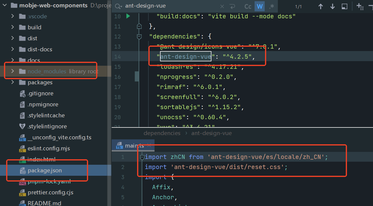
Task: Click Affix on line 4 of main.ts
Action: tap(162, 187)
